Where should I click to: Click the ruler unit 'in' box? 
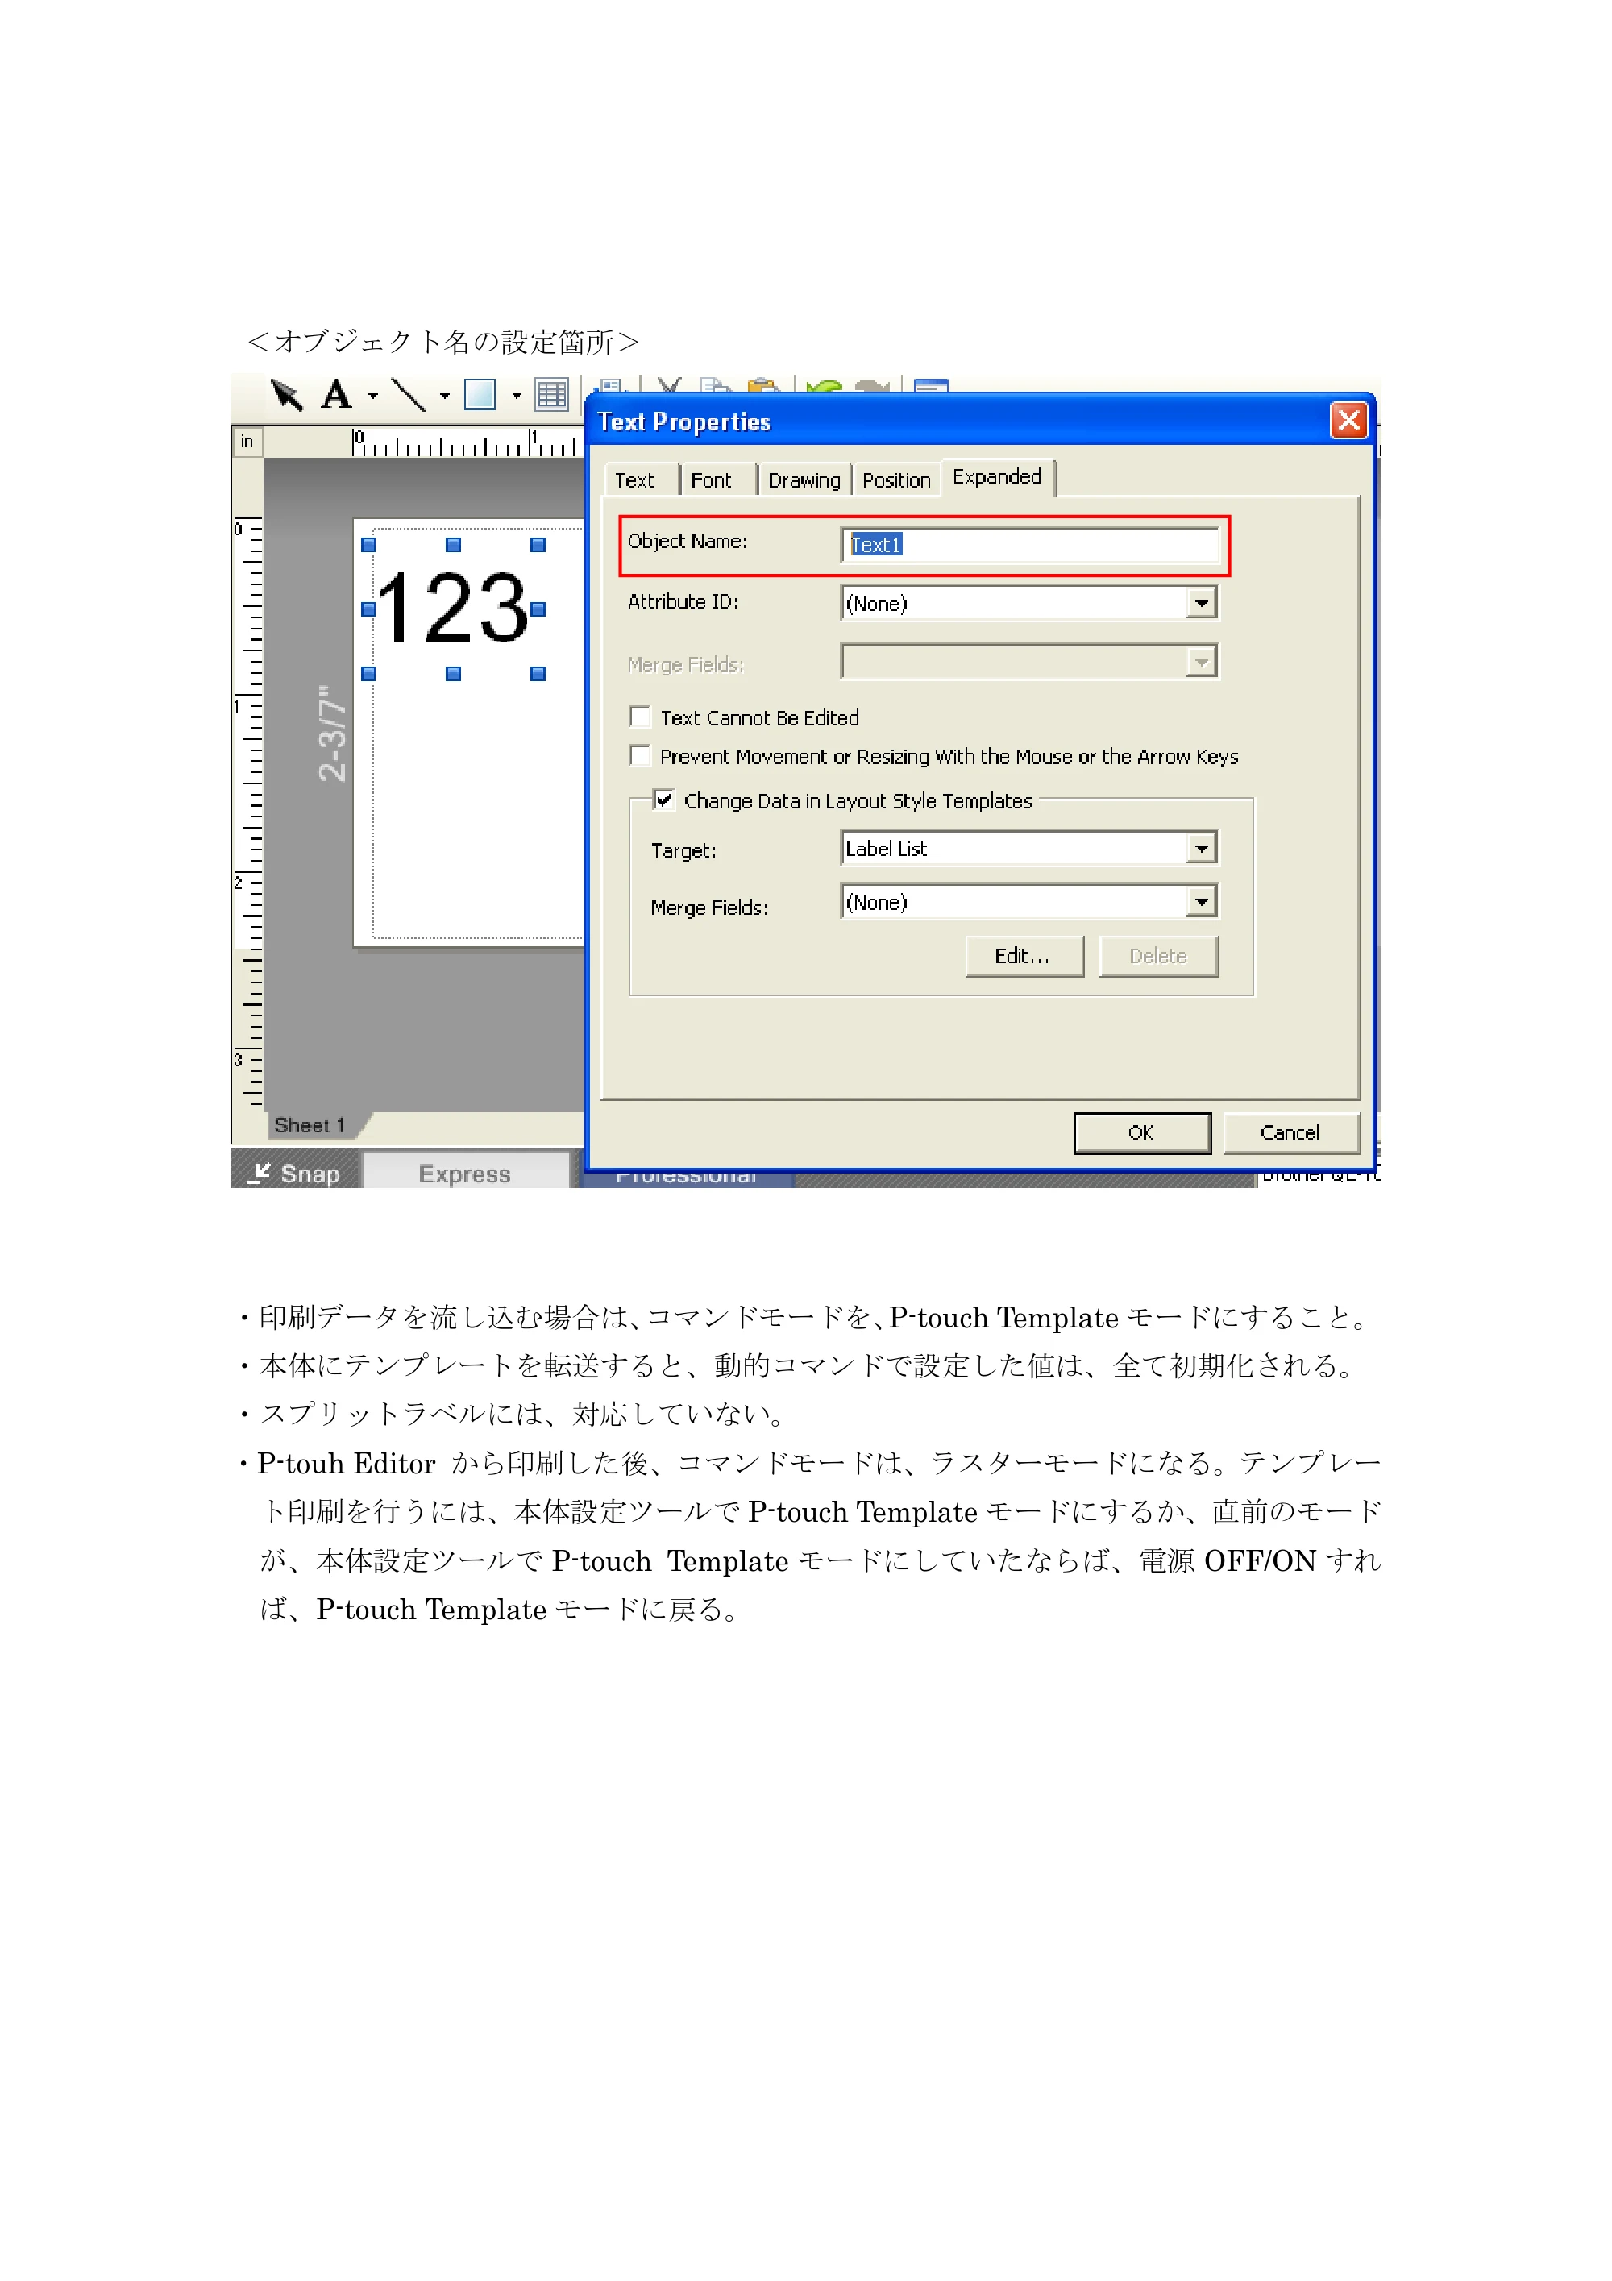point(247,441)
